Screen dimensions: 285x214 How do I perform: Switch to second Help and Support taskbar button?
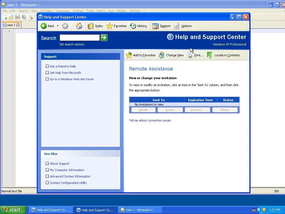[95, 210]
